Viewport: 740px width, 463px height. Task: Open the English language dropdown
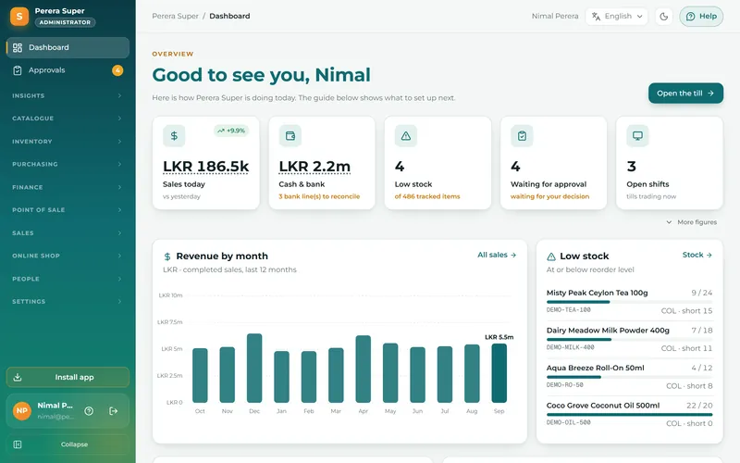click(x=617, y=16)
